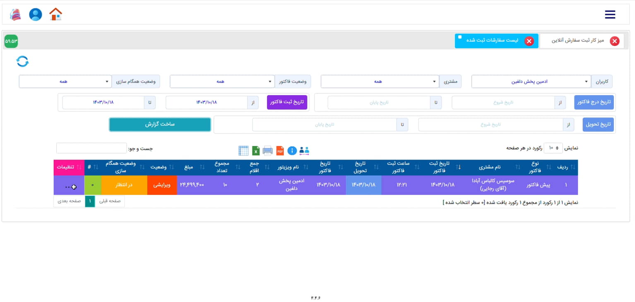Viewport: 635px width, 302px height.
Task: Click the refresh arrows icon
Action: pos(22,62)
